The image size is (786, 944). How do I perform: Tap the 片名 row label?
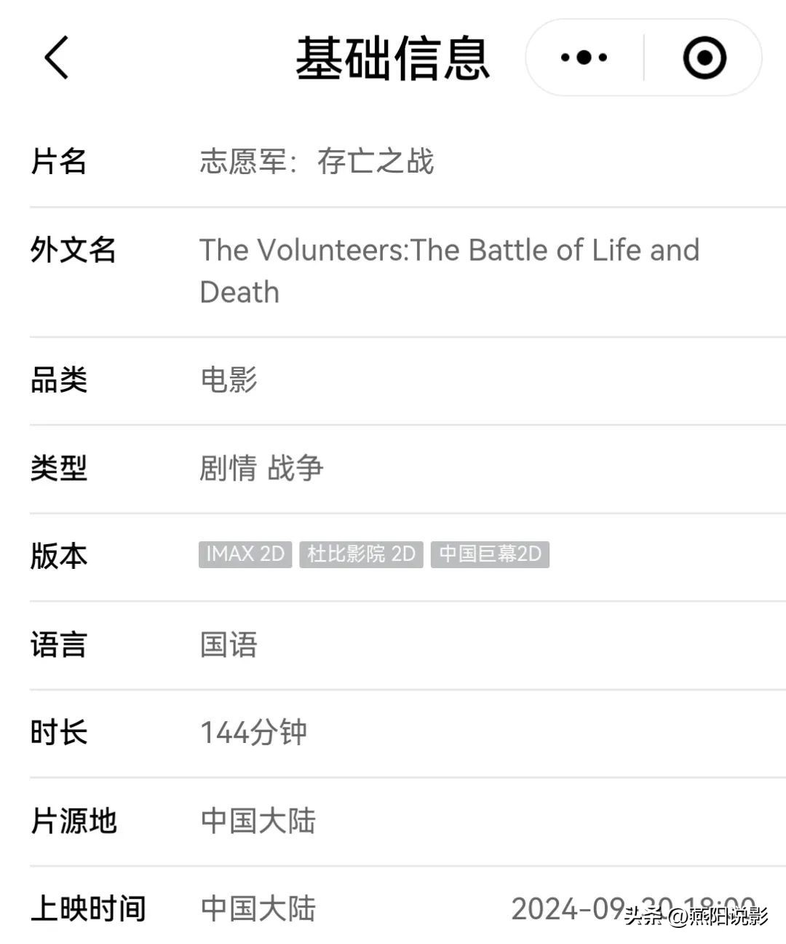[x=59, y=162]
